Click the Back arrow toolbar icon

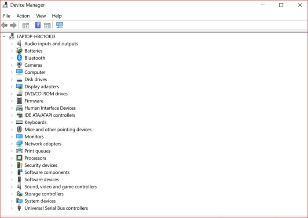[4, 25]
